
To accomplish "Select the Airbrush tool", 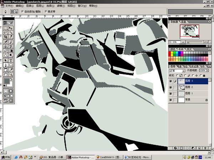I will (x=6, y=42).
